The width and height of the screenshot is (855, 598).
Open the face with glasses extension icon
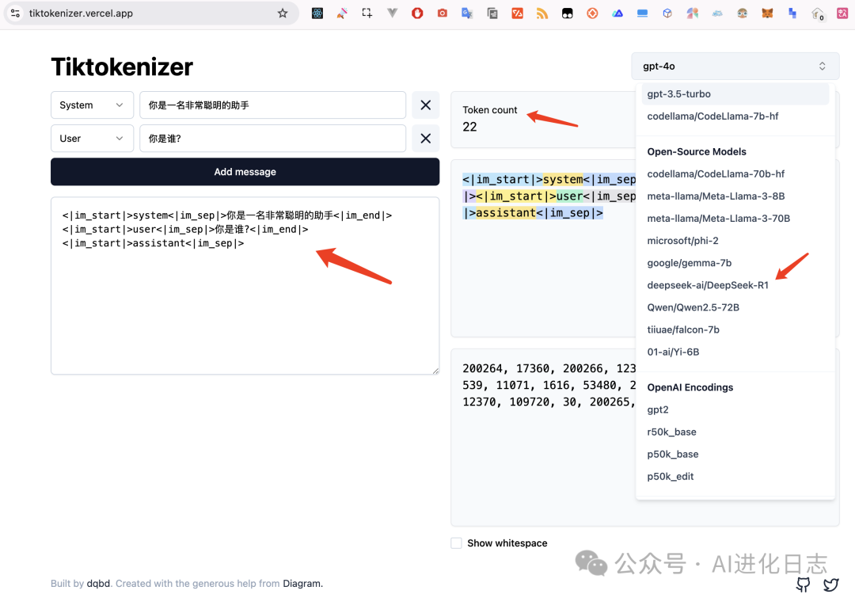pyautogui.click(x=742, y=13)
